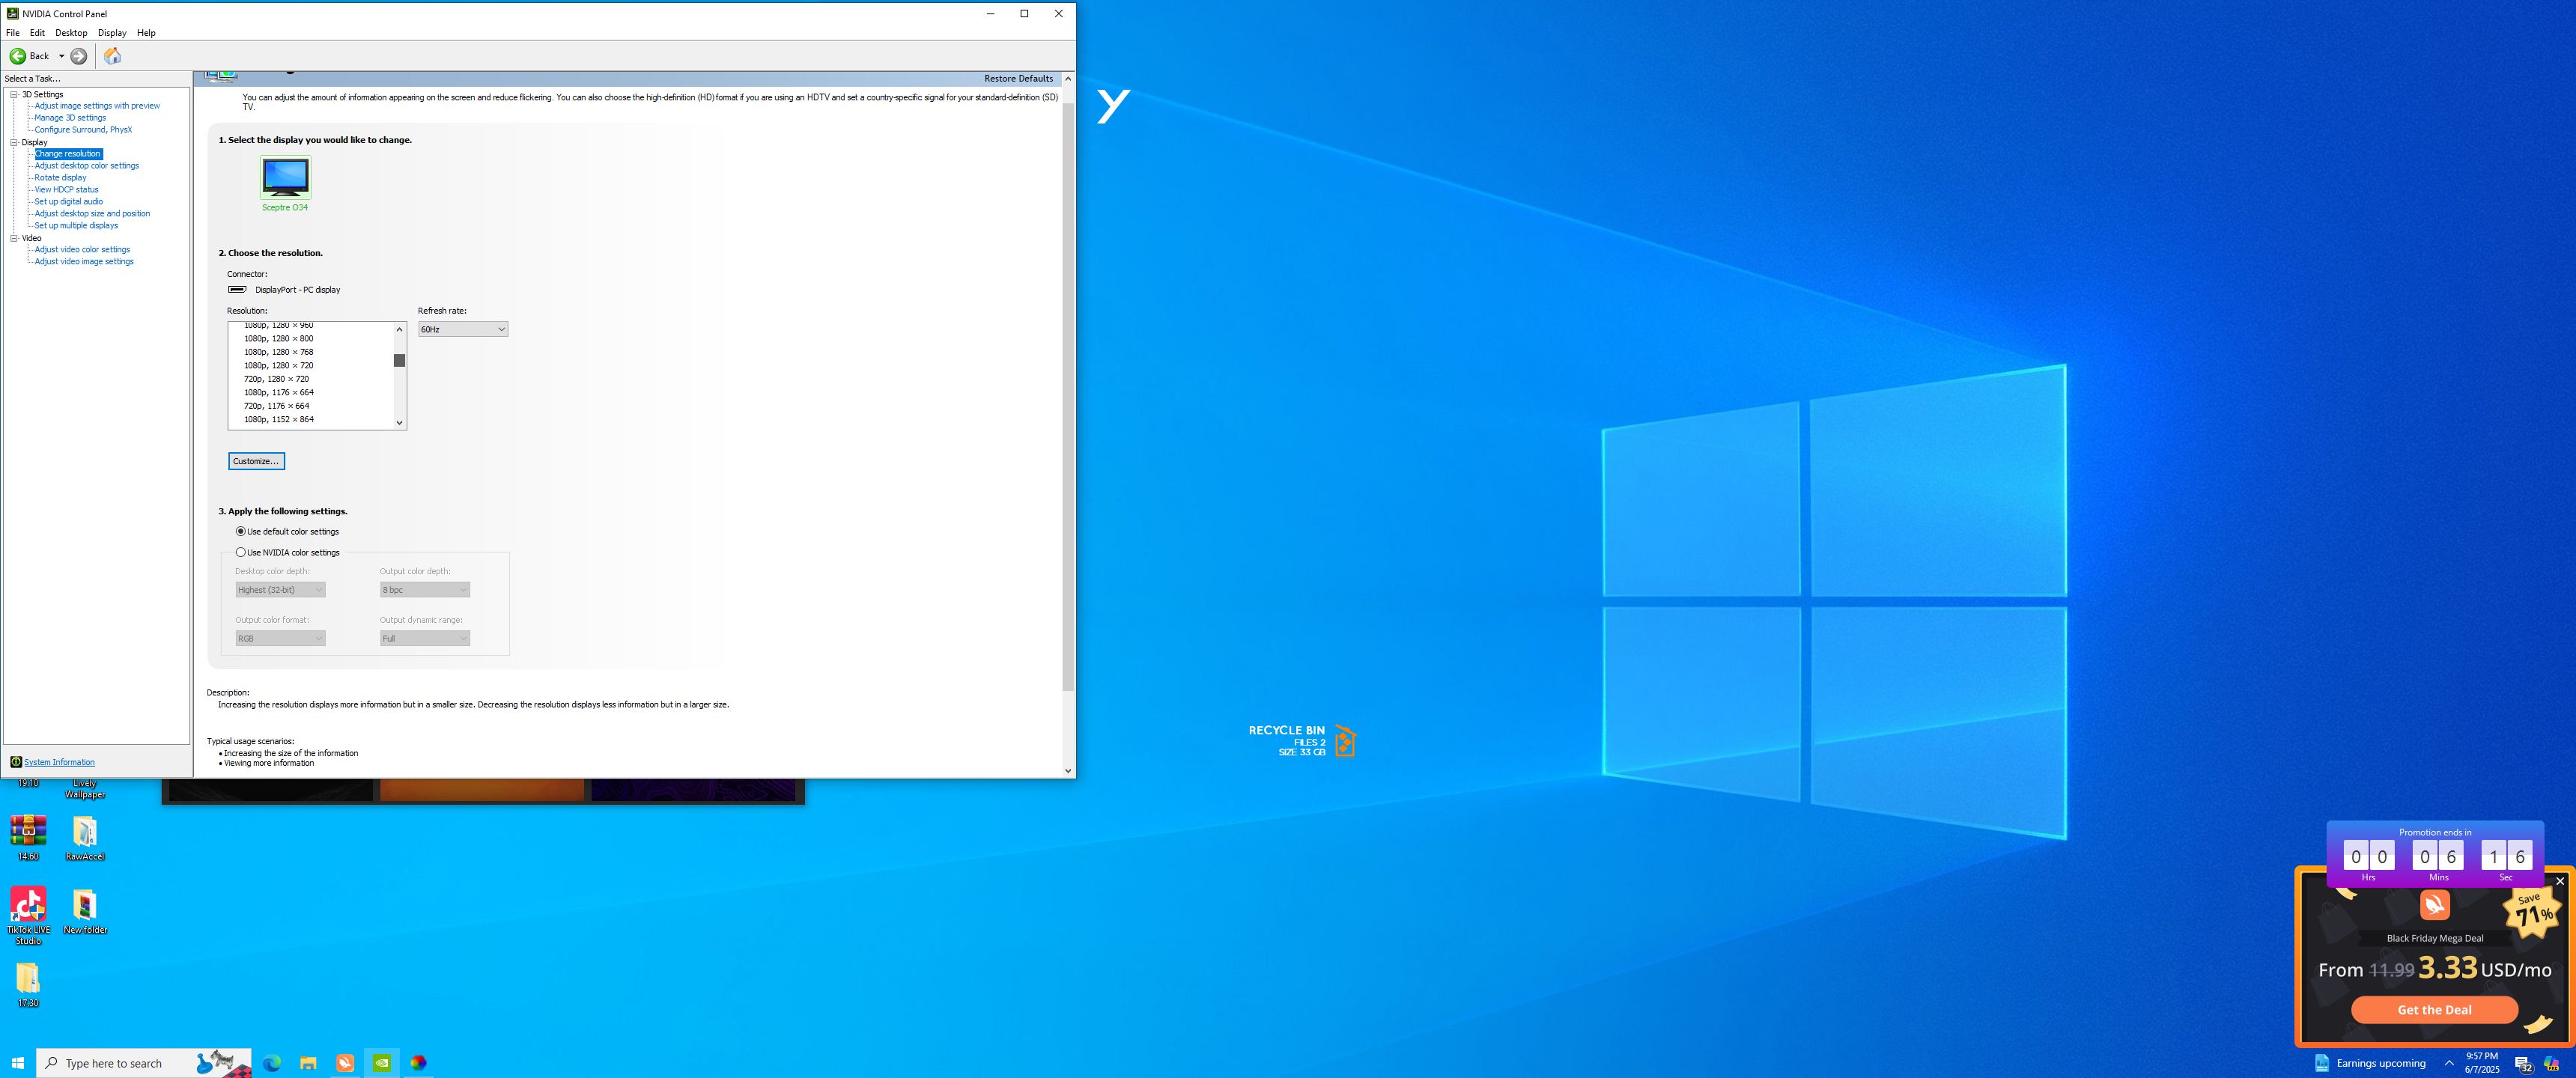Open File Explorer from the taskbar
The width and height of the screenshot is (2576, 1078).
click(308, 1063)
